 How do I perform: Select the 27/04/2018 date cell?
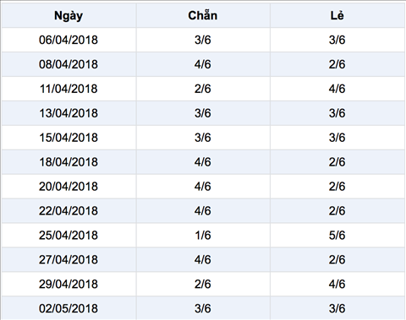tap(69, 259)
